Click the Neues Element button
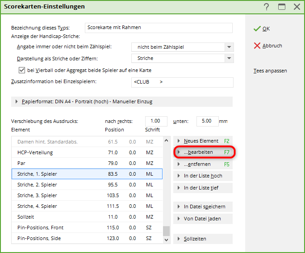Screen dimensions: 305x253 tap(203, 141)
